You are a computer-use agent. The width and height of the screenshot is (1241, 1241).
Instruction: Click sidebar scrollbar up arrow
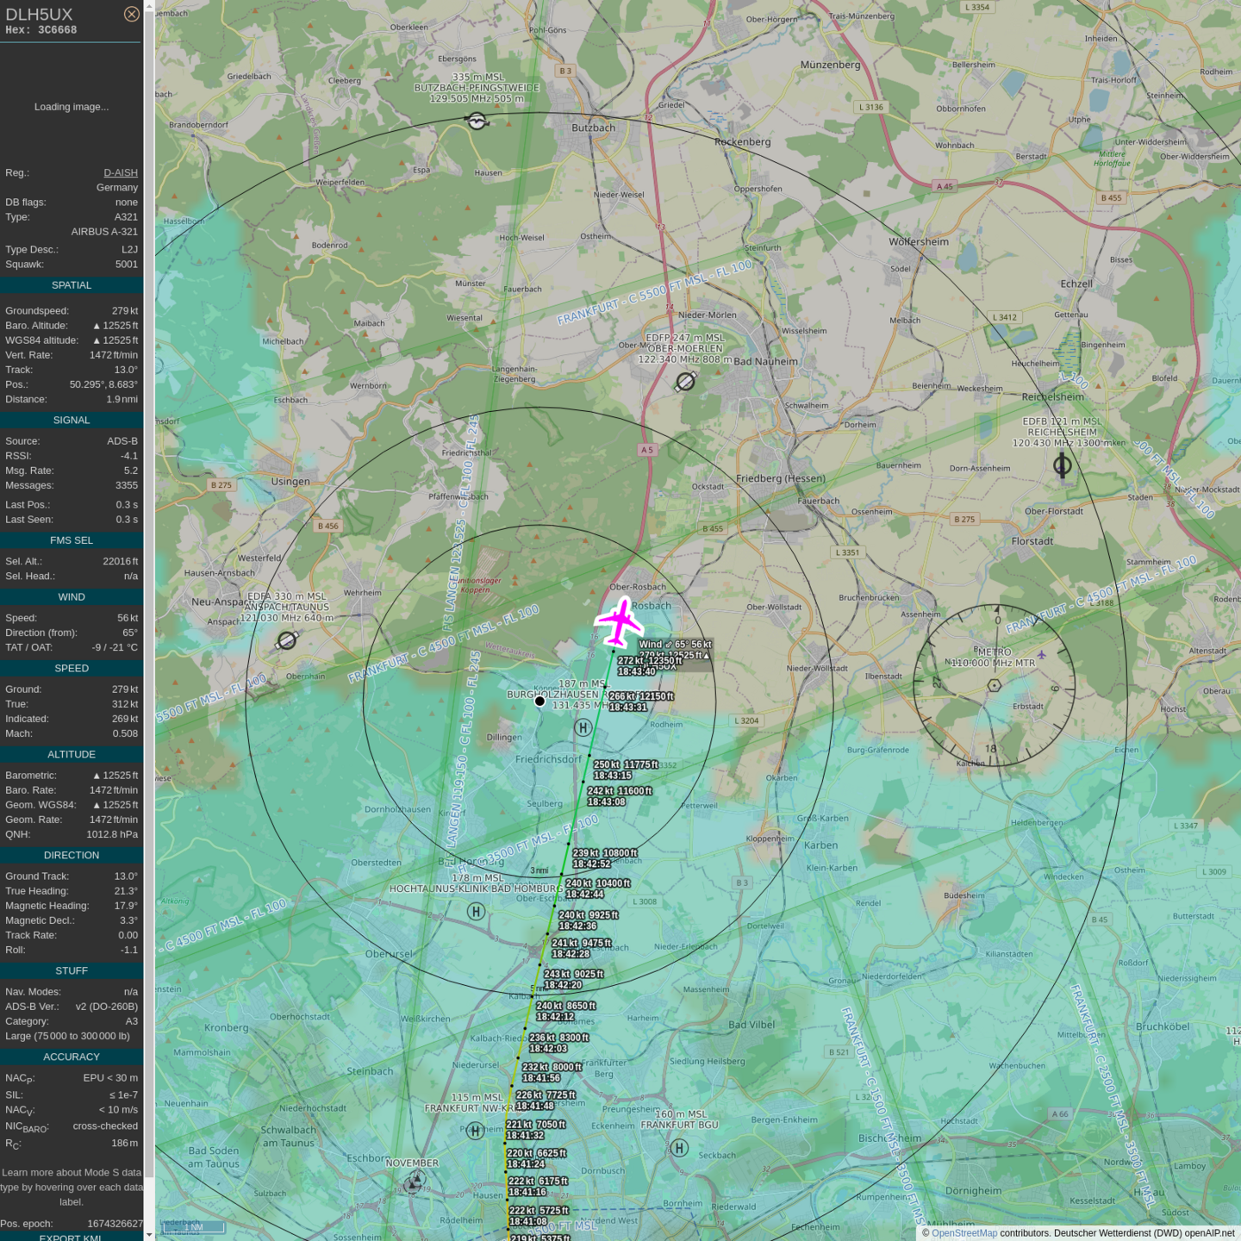click(149, 6)
